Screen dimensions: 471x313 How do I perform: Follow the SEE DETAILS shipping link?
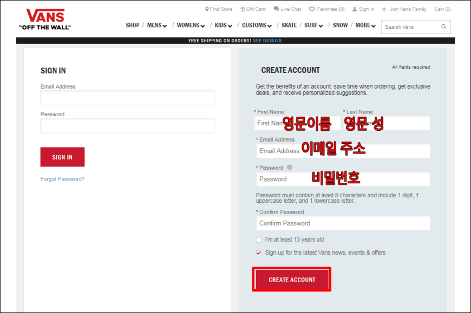pyautogui.click(x=267, y=41)
